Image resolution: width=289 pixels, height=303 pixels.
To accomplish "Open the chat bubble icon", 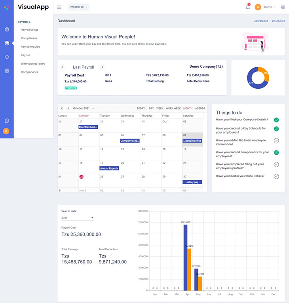I will pyautogui.click(x=7, y=120).
